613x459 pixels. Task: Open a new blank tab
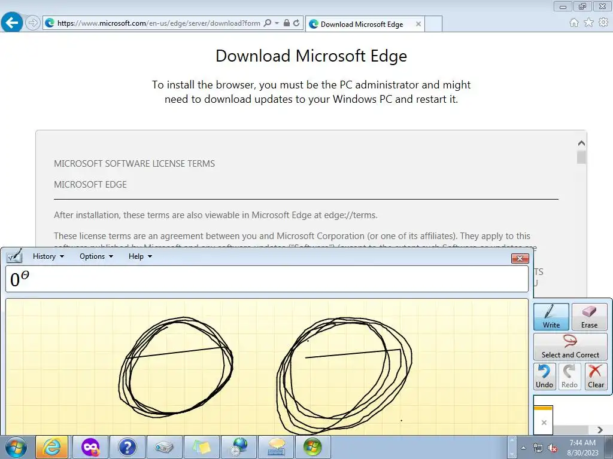(x=433, y=24)
